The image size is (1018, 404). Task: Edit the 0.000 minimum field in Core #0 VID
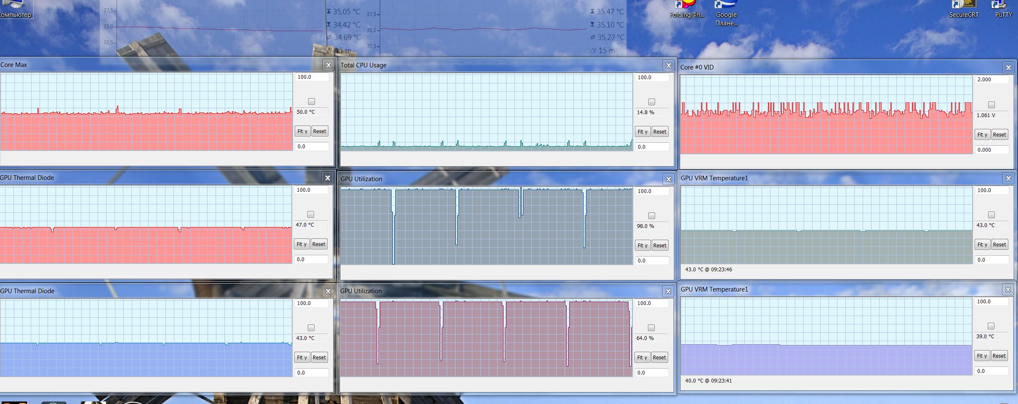pyautogui.click(x=991, y=150)
